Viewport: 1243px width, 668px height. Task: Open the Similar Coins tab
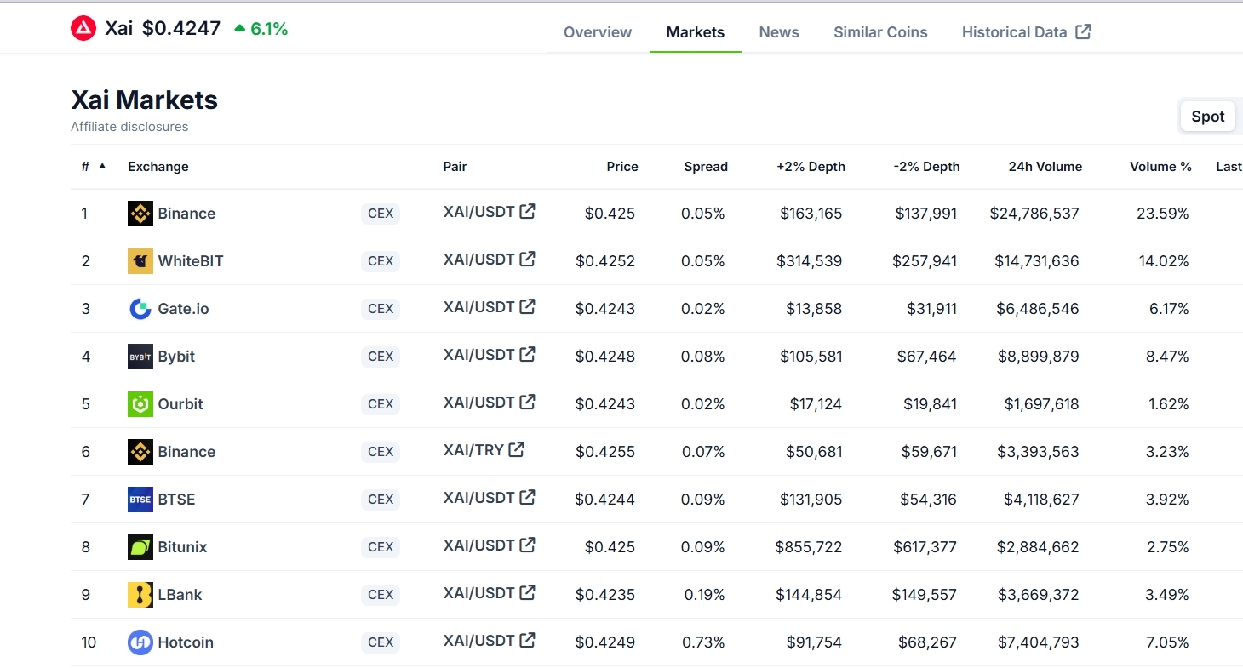click(x=880, y=32)
